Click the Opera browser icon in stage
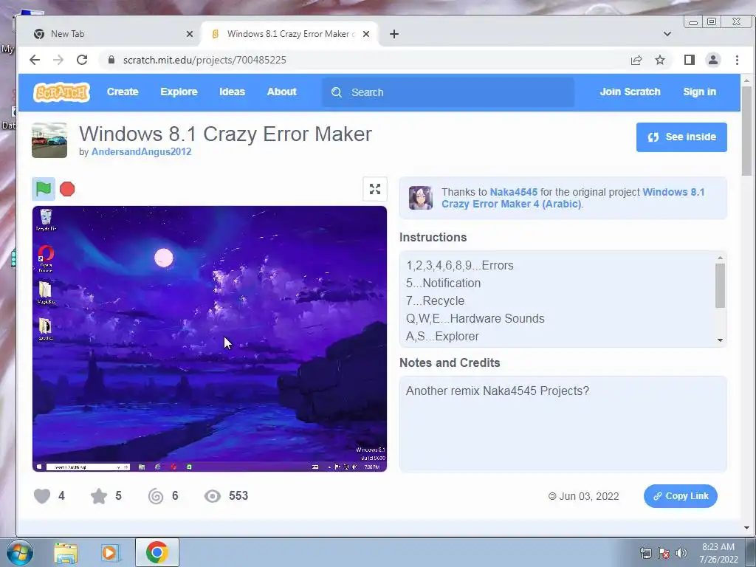The image size is (756, 567). click(x=46, y=258)
